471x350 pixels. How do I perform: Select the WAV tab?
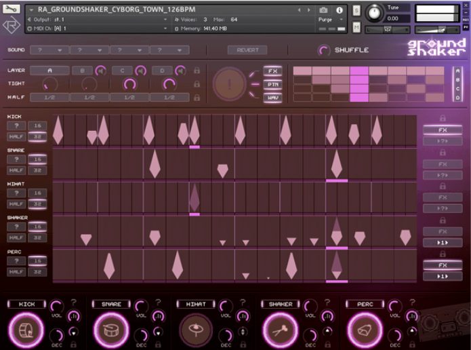click(272, 98)
